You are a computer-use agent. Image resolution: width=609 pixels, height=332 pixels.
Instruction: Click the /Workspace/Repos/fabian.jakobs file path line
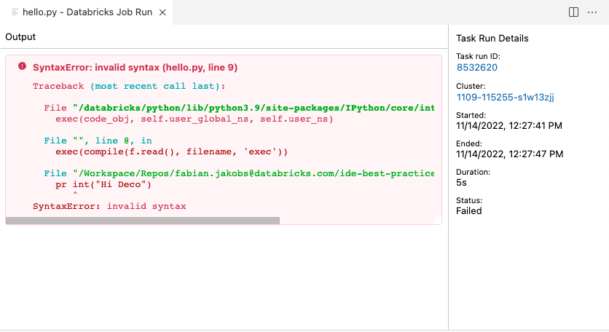(239, 173)
